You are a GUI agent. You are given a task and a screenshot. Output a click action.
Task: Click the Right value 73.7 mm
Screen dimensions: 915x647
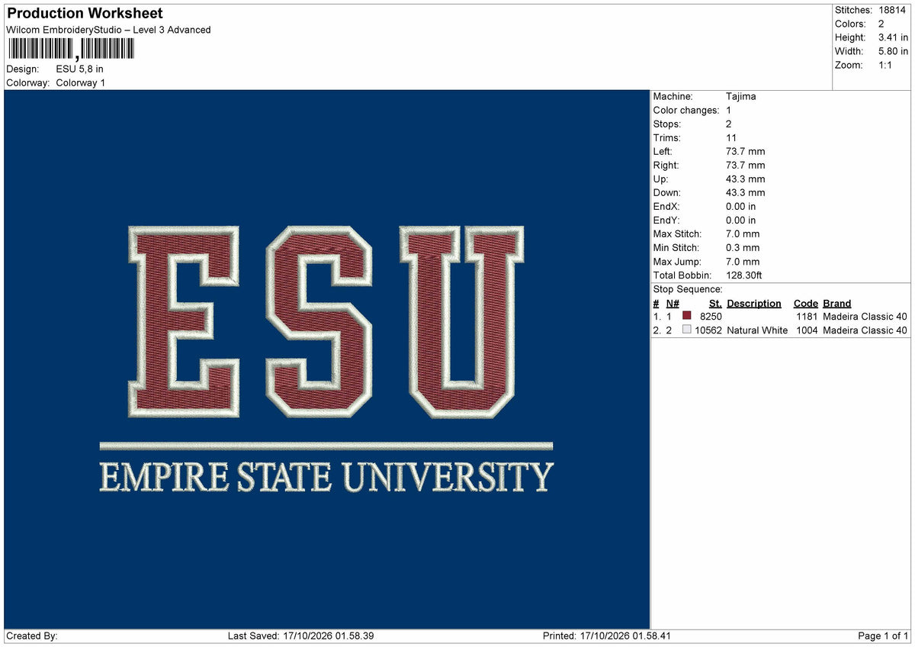(x=746, y=166)
